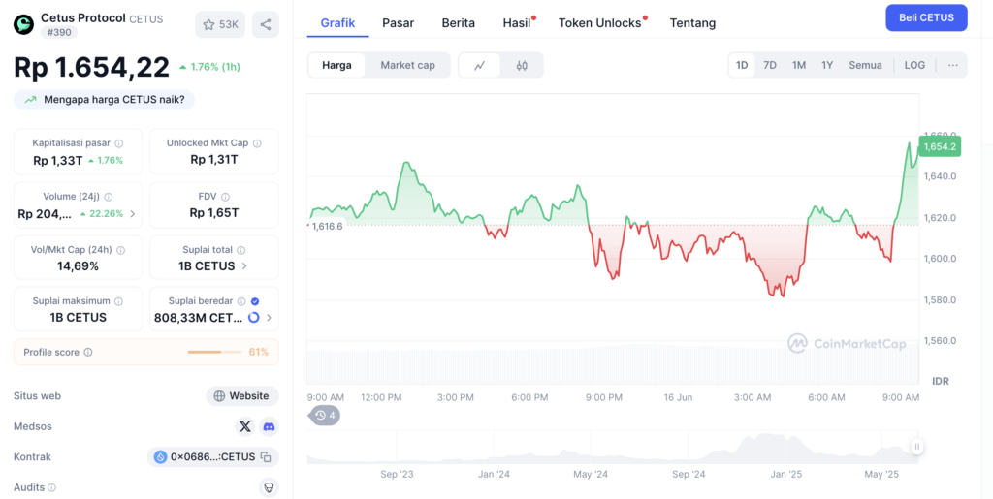Click the 1,616.6 opening price label

point(327,226)
